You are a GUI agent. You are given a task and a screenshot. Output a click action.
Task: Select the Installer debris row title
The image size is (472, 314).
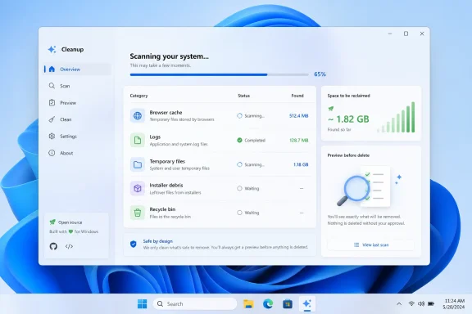(x=166, y=185)
